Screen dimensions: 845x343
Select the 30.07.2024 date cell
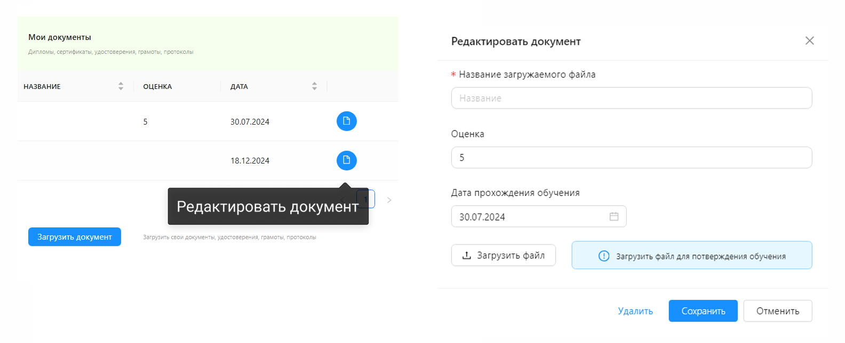tap(250, 122)
